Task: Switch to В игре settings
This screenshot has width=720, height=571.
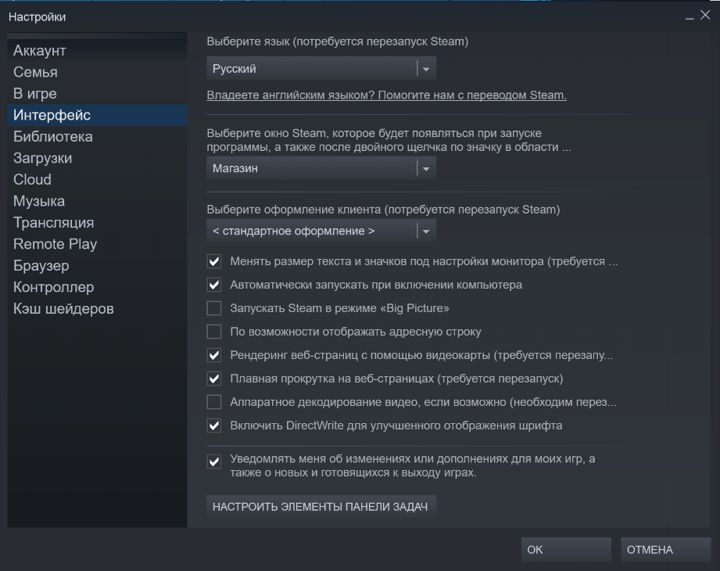Action: click(x=97, y=94)
